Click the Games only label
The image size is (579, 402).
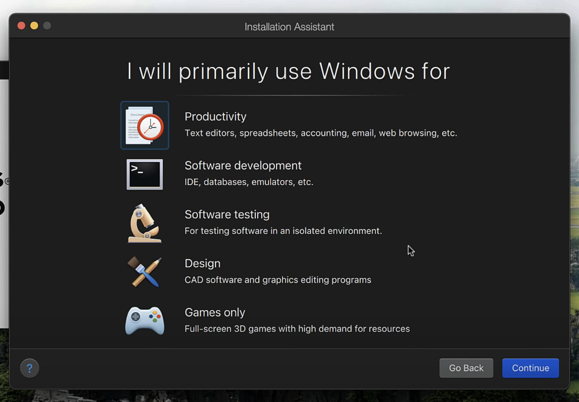[x=215, y=313]
